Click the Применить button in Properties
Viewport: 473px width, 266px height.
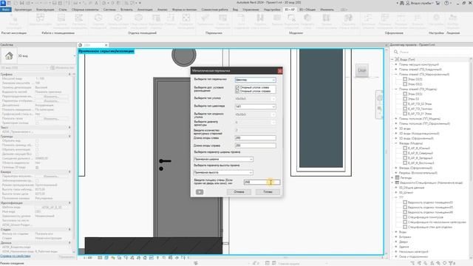click(67, 256)
